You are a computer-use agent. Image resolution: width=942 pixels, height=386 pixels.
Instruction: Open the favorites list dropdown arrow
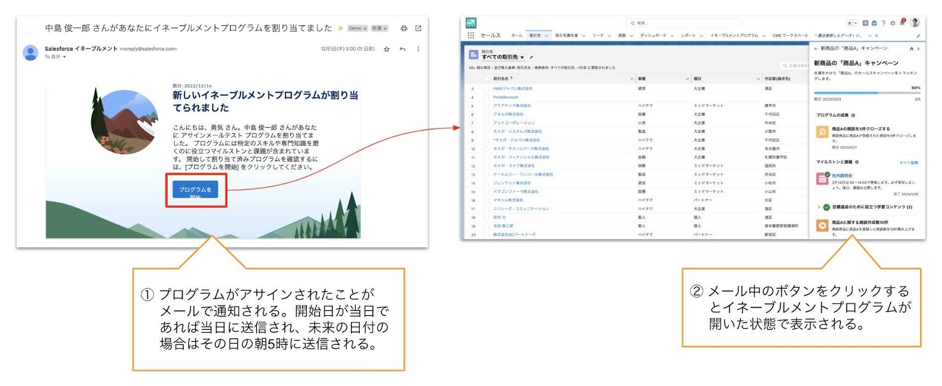tap(855, 23)
